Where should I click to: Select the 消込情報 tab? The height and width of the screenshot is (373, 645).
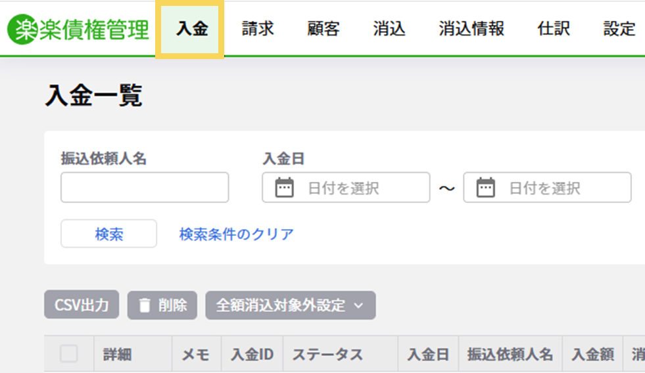click(x=471, y=29)
